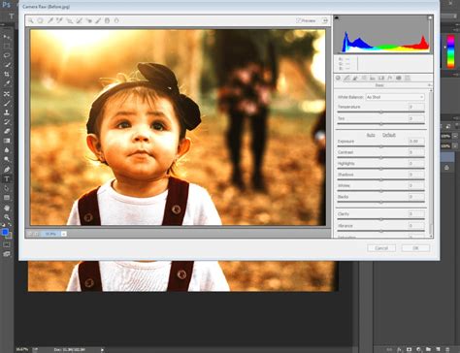This screenshot has height=353, width=460.
Task: Select the Clone Stamp tool in Photoshop toolbar
Action: 7,112
